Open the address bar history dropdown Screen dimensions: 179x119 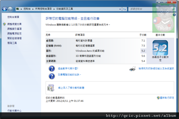tap(120, 9)
